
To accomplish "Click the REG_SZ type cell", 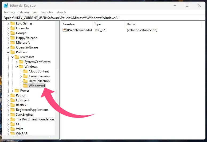I will 100,30.
